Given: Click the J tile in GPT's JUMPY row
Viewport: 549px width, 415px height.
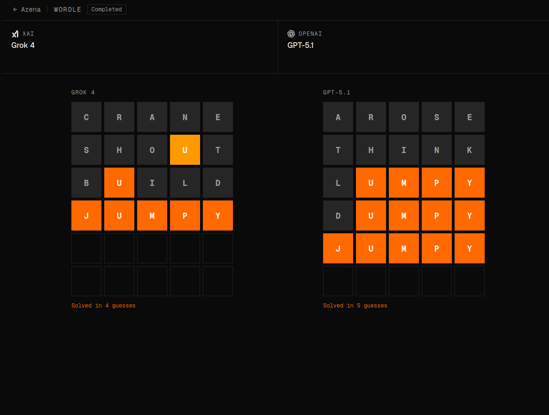Looking at the screenshot, I should [338, 248].
